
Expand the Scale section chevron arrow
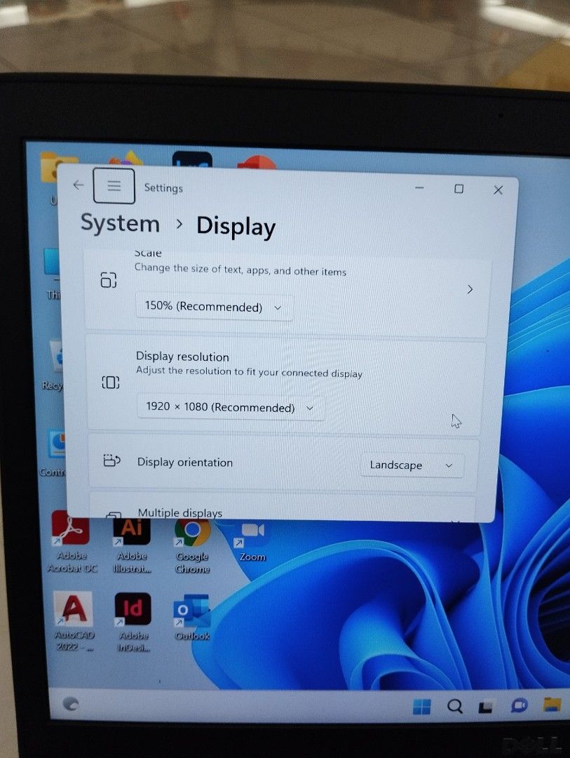click(x=470, y=289)
